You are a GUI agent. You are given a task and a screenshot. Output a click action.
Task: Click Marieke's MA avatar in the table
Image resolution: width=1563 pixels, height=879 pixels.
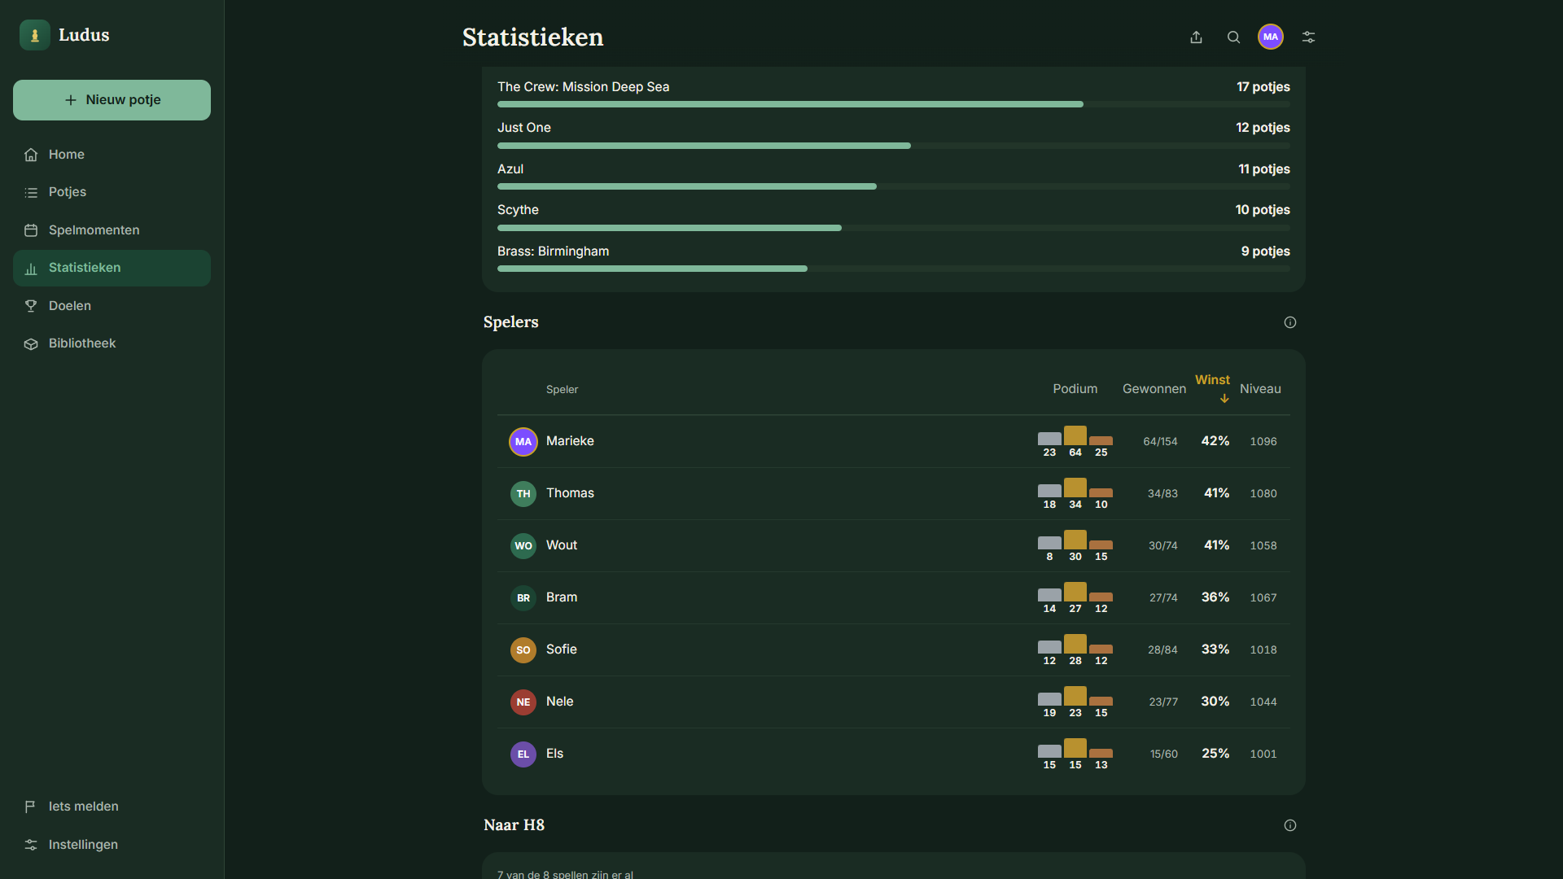point(523,442)
